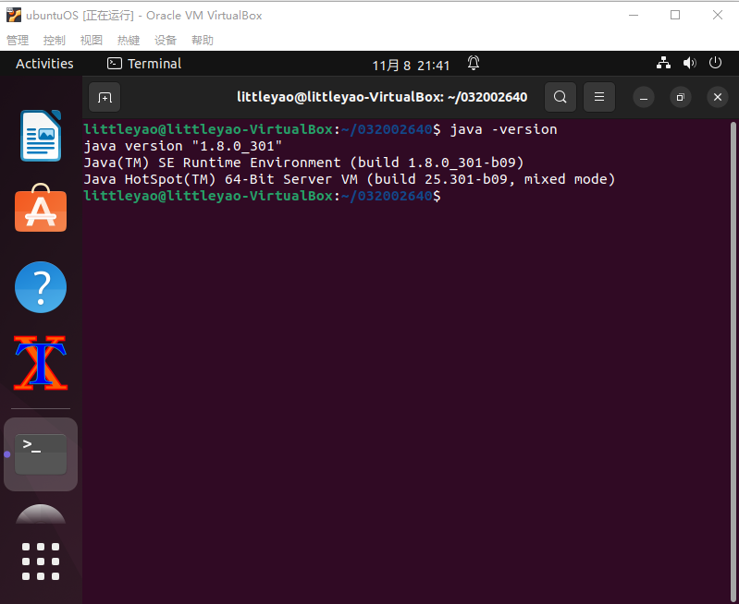739x604 pixels.
Task: Click the network status icon
Action: (663, 63)
